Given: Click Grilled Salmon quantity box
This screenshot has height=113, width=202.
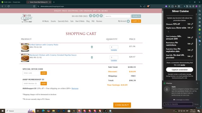Looking at the screenshot, I should pos(114,47).
